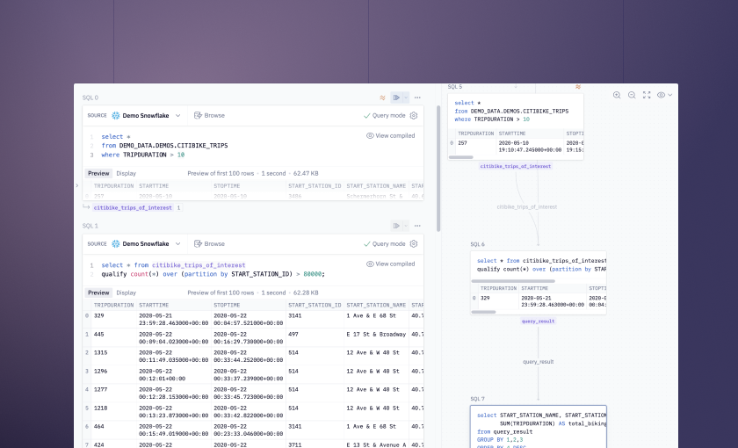Expand the collapsed left sidebar arrow

[x=77, y=185]
